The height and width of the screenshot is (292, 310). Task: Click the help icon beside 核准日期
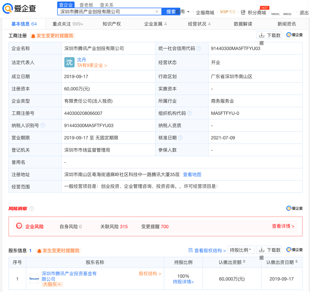tap(180, 138)
